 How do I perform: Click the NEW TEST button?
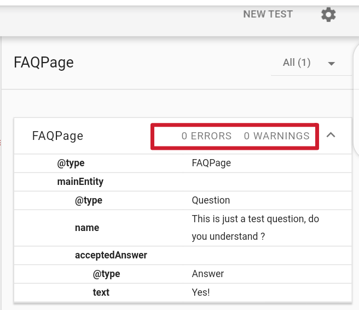coord(268,14)
